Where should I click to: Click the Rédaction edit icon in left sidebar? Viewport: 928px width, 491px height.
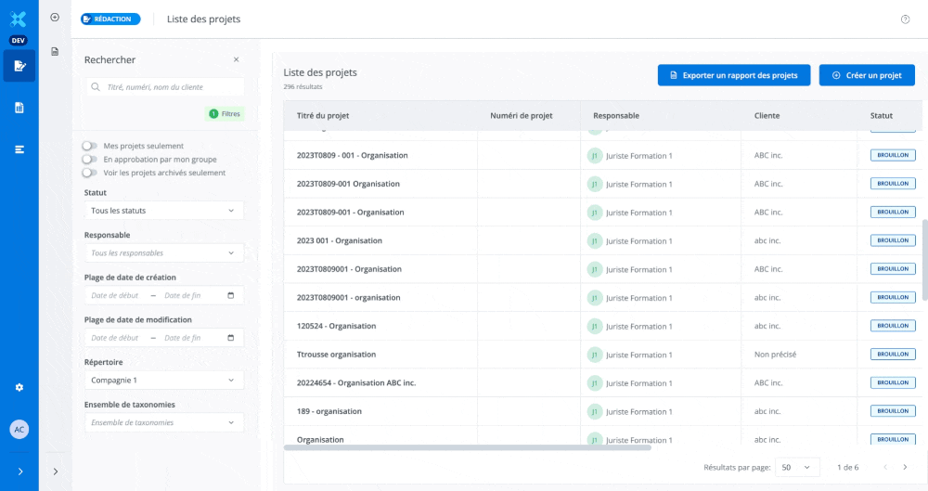click(x=19, y=66)
